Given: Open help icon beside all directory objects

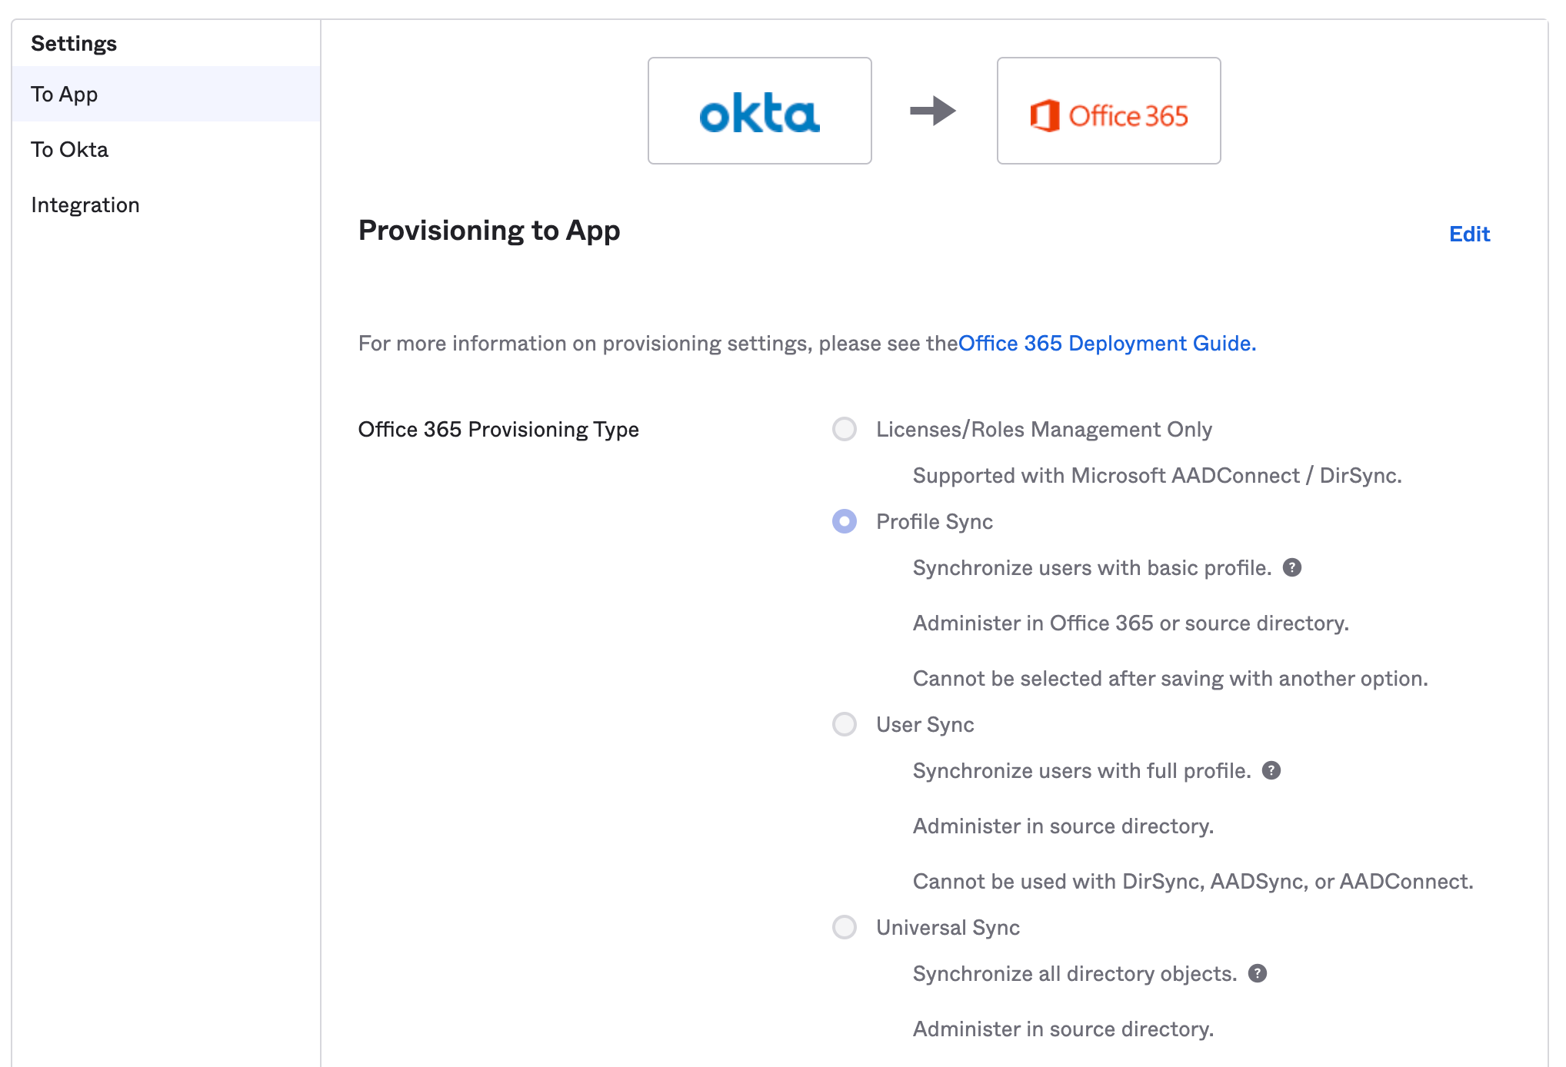Looking at the screenshot, I should pos(1258,973).
